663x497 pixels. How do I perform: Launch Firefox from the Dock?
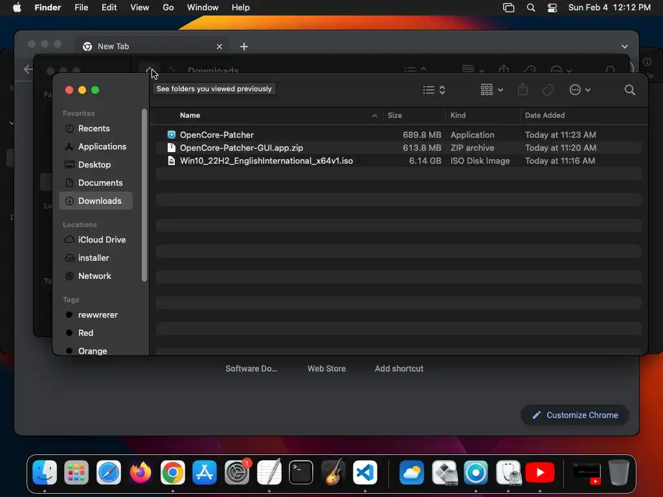click(x=140, y=472)
